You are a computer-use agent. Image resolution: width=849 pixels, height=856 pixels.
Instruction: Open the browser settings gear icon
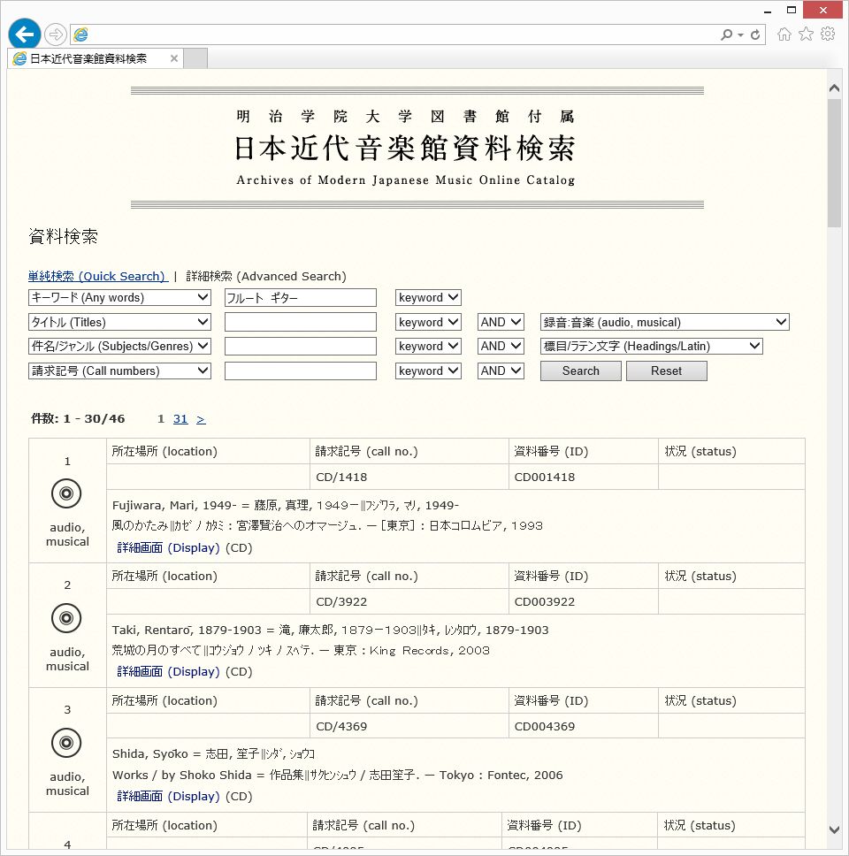click(828, 34)
